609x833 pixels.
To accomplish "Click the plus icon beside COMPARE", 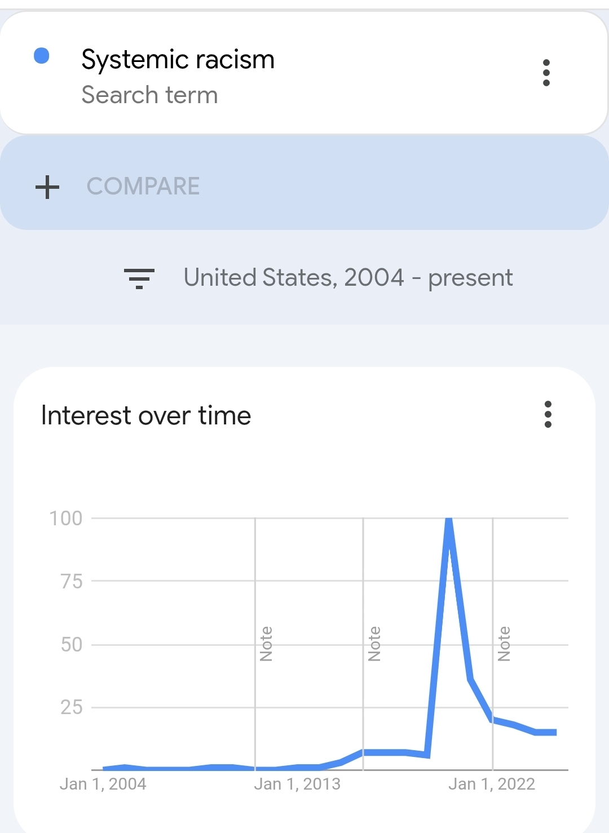I will click(x=47, y=187).
